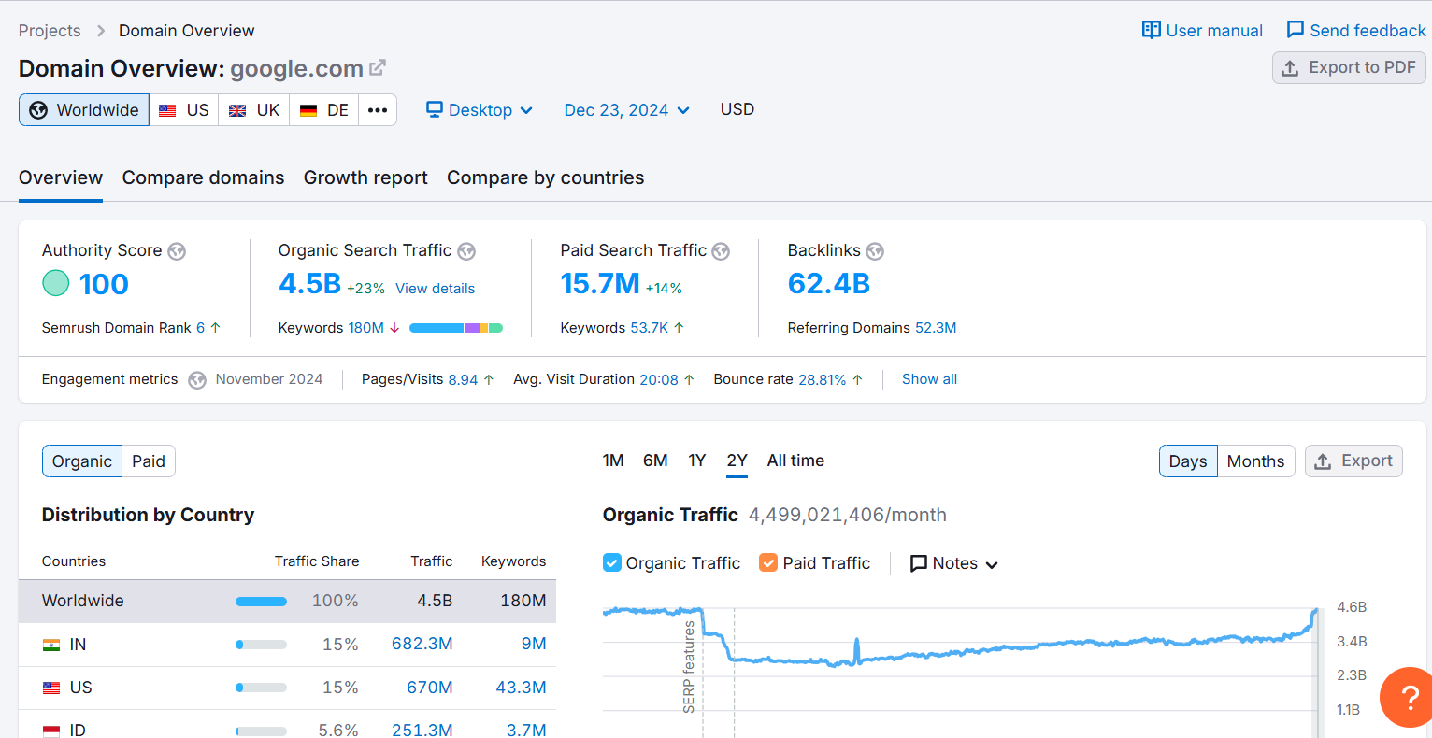Click globe icon next to Backlinks
The width and height of the screenshot is (1432, 738).
(x=875, y=251)
